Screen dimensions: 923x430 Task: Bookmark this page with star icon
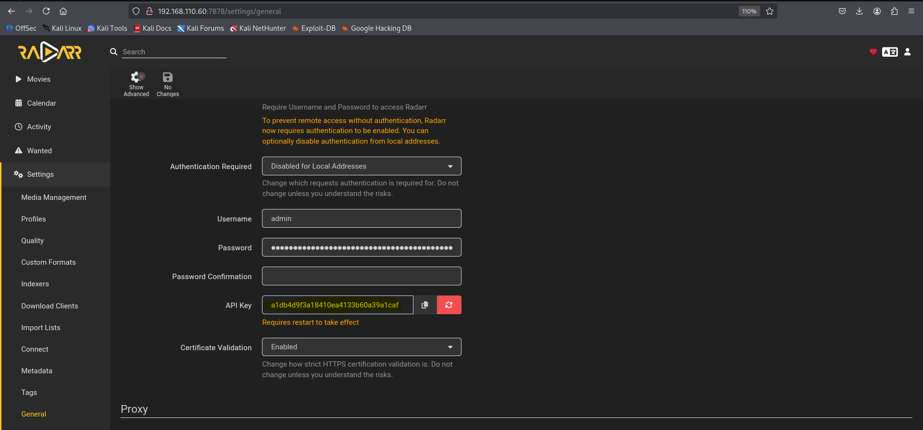[770, 11]
